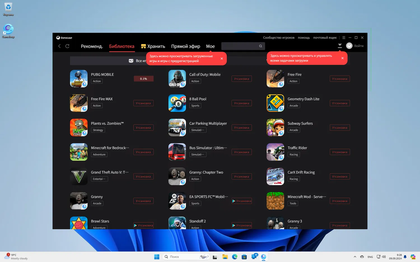
Task: Show hidden system tray icons
Action: [355, 257]
